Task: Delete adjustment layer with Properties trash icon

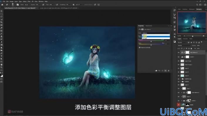Action: coord(169,71)
